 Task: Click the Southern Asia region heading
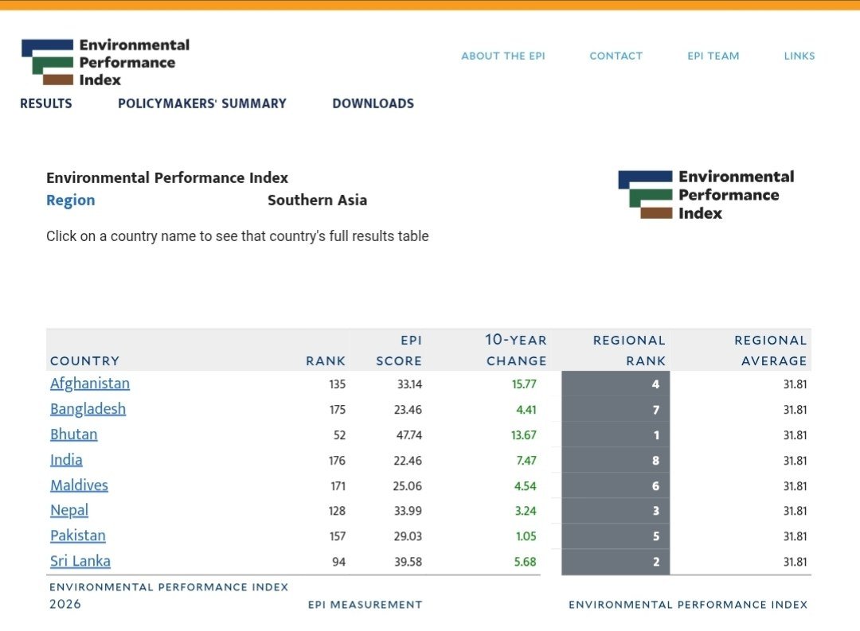click(x=317, y=200)
